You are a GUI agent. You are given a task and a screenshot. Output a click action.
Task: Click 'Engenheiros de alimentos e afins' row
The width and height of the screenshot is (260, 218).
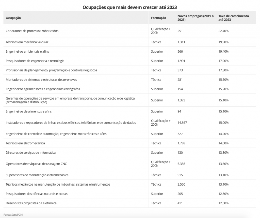(29, 111)
